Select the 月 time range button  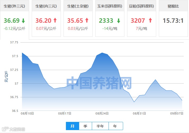tap(73, 126)
